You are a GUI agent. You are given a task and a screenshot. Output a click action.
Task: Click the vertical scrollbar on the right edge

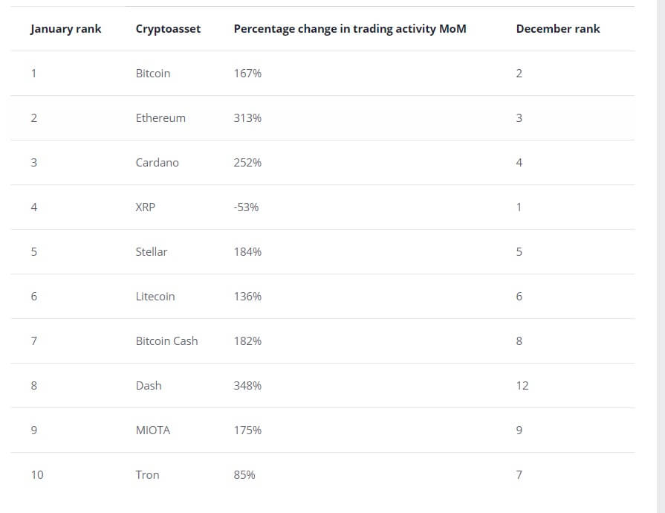(661, 256)
